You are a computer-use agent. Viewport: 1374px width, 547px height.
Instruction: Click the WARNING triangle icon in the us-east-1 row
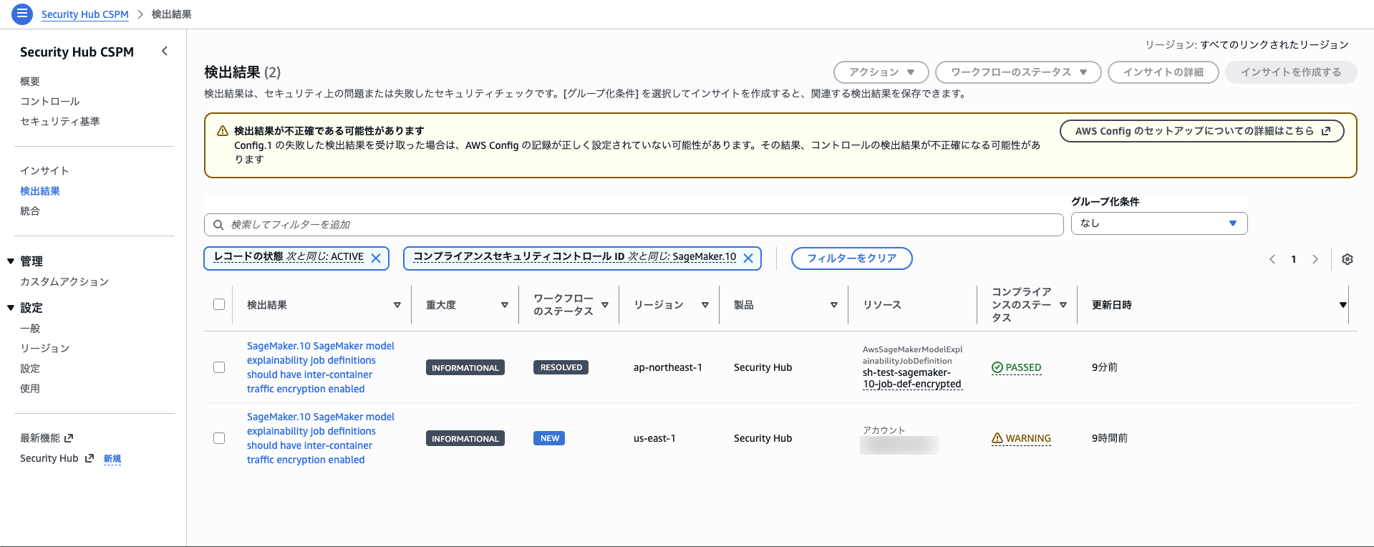[997, 438]
